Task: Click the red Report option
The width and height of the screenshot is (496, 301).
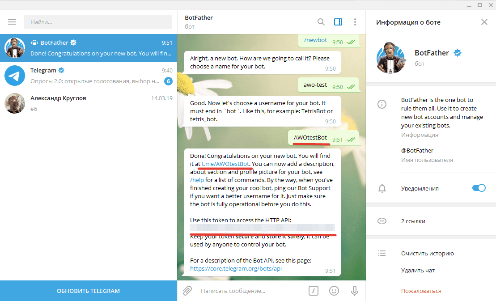Action: [421, 291]
